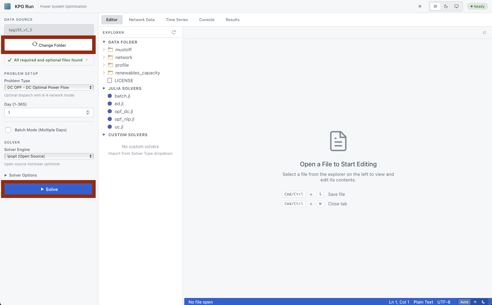Enable Batch Mode for multiple days
This screenshot has height=305, width=492.
click(x=8, y=130)
